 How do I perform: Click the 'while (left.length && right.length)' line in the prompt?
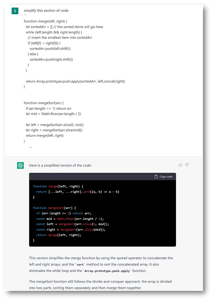[54, 32]
